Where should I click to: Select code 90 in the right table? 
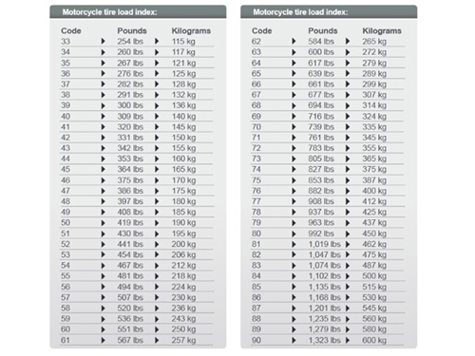click(x=256, y=340)
